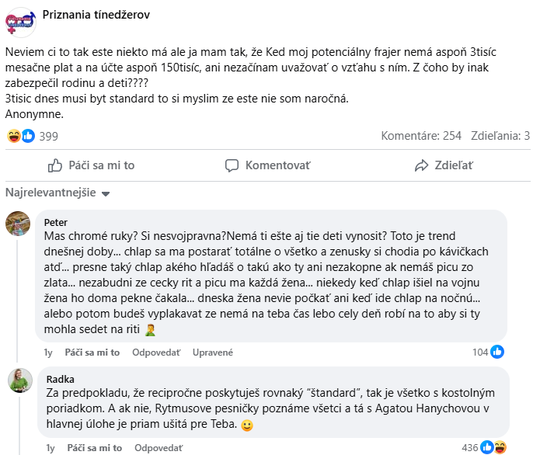The height and width of the screenshot is (455, 540).
Task: Click the speech bubble Komentovať icon
Action: tap(232, 165)
